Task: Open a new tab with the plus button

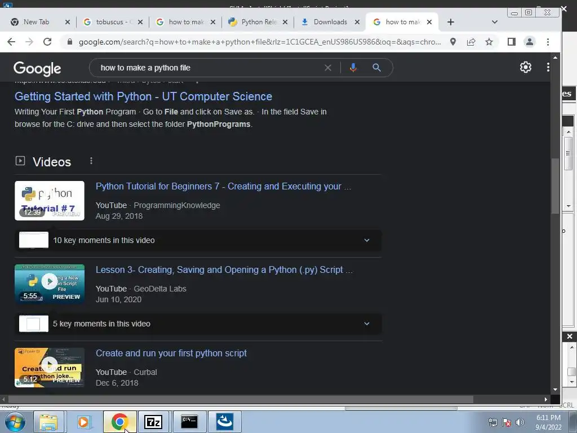Action: pos(450,22)
